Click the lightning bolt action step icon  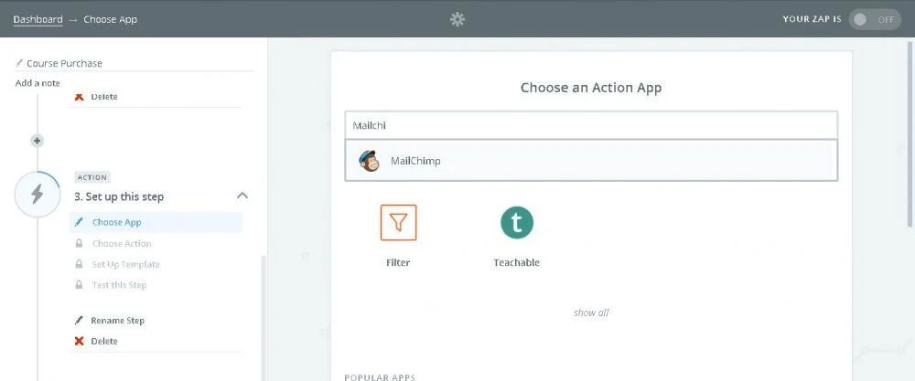(x=38, y=196)
